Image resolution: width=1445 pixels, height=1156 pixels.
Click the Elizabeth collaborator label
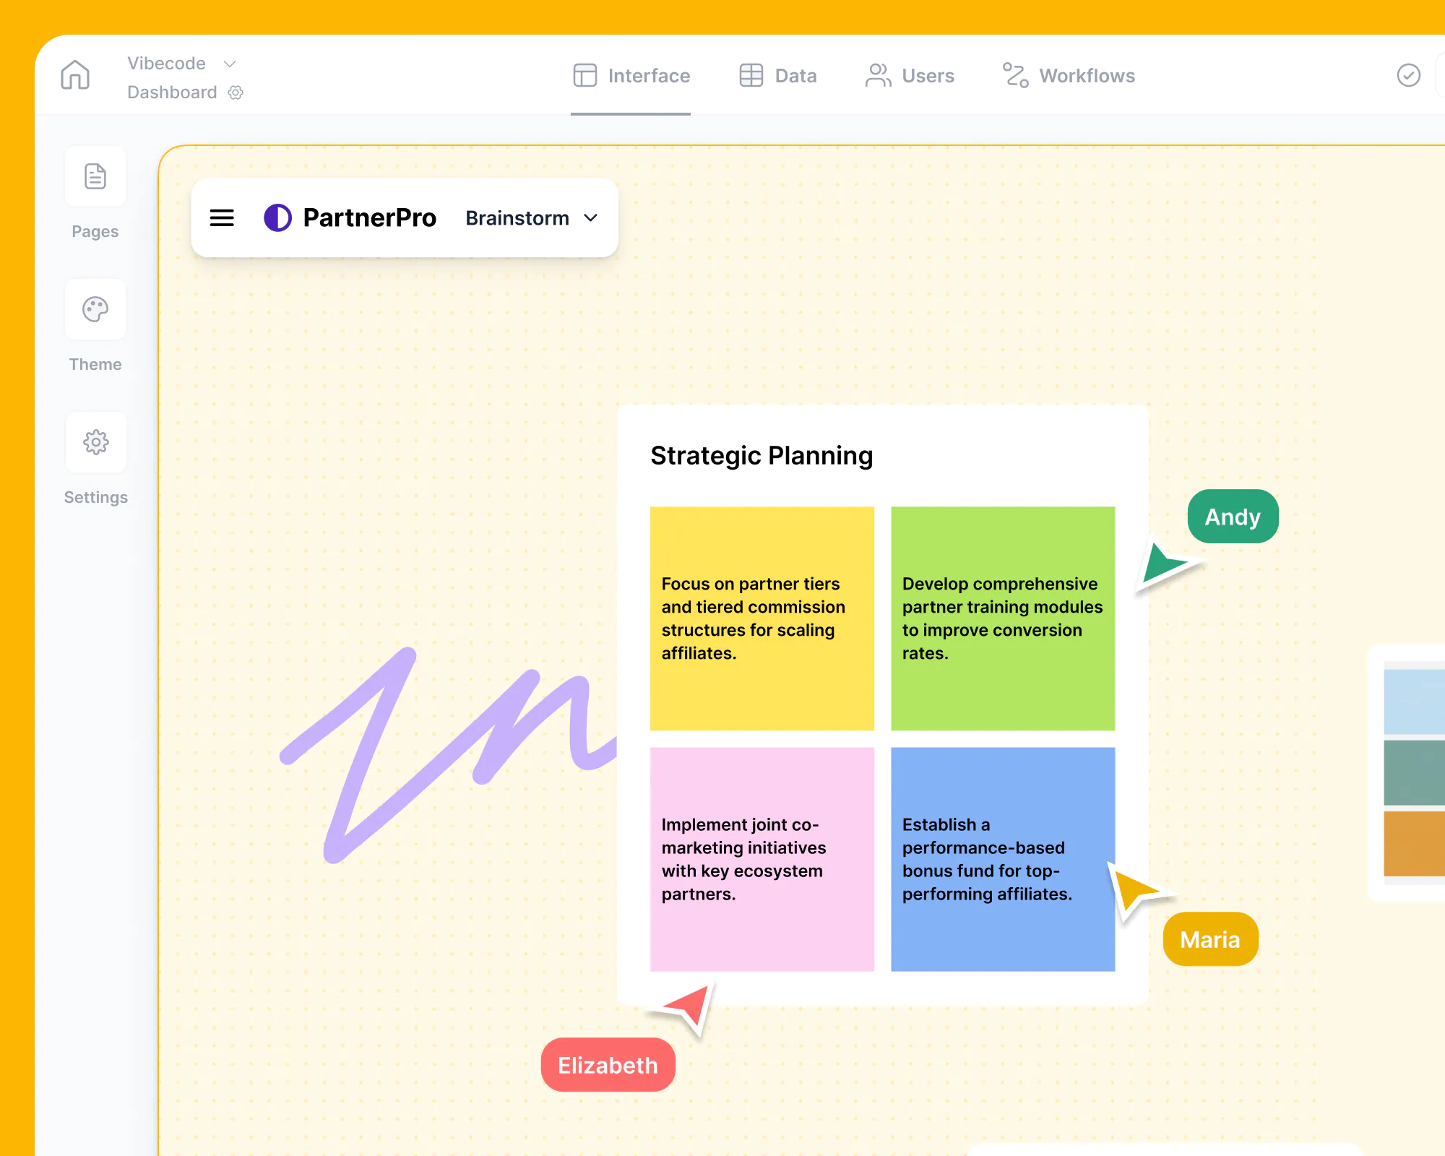(x=608, y=1065)
